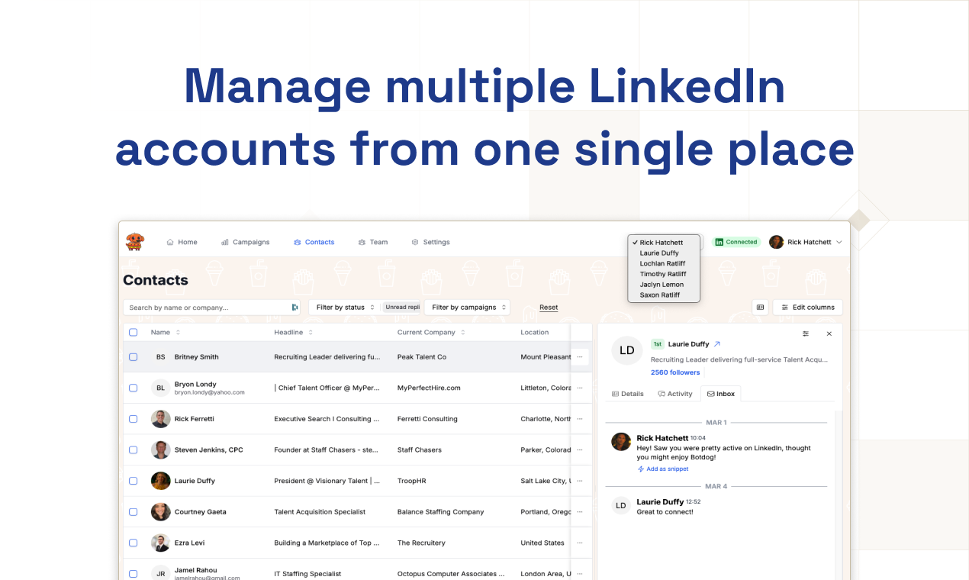Open the Filter by status dropdown

tap(345, 308)
